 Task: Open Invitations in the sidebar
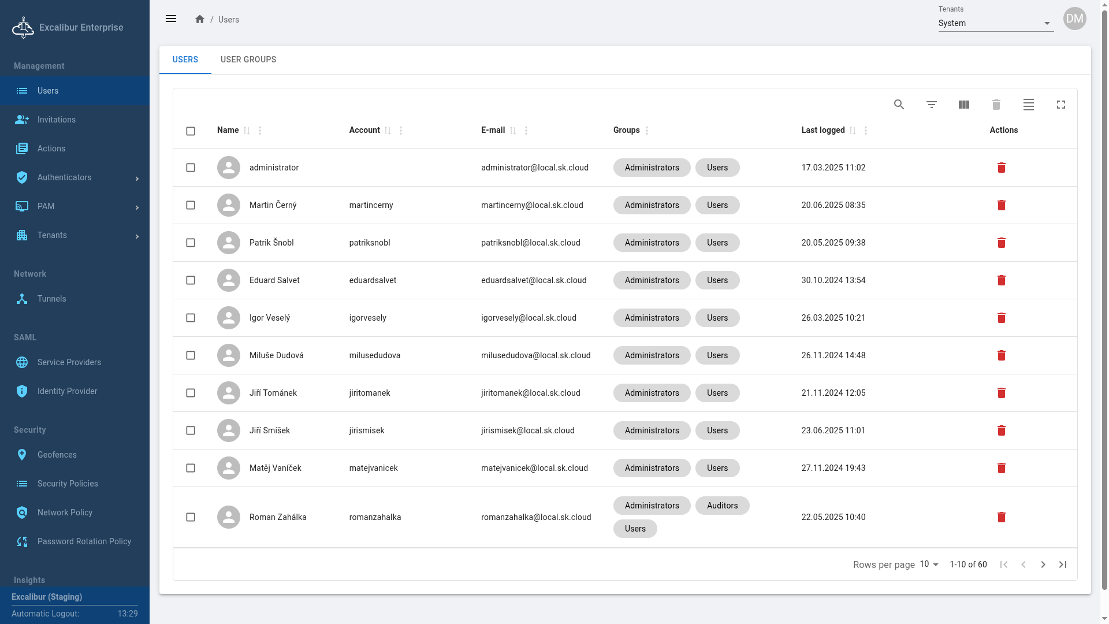[57, 120]
